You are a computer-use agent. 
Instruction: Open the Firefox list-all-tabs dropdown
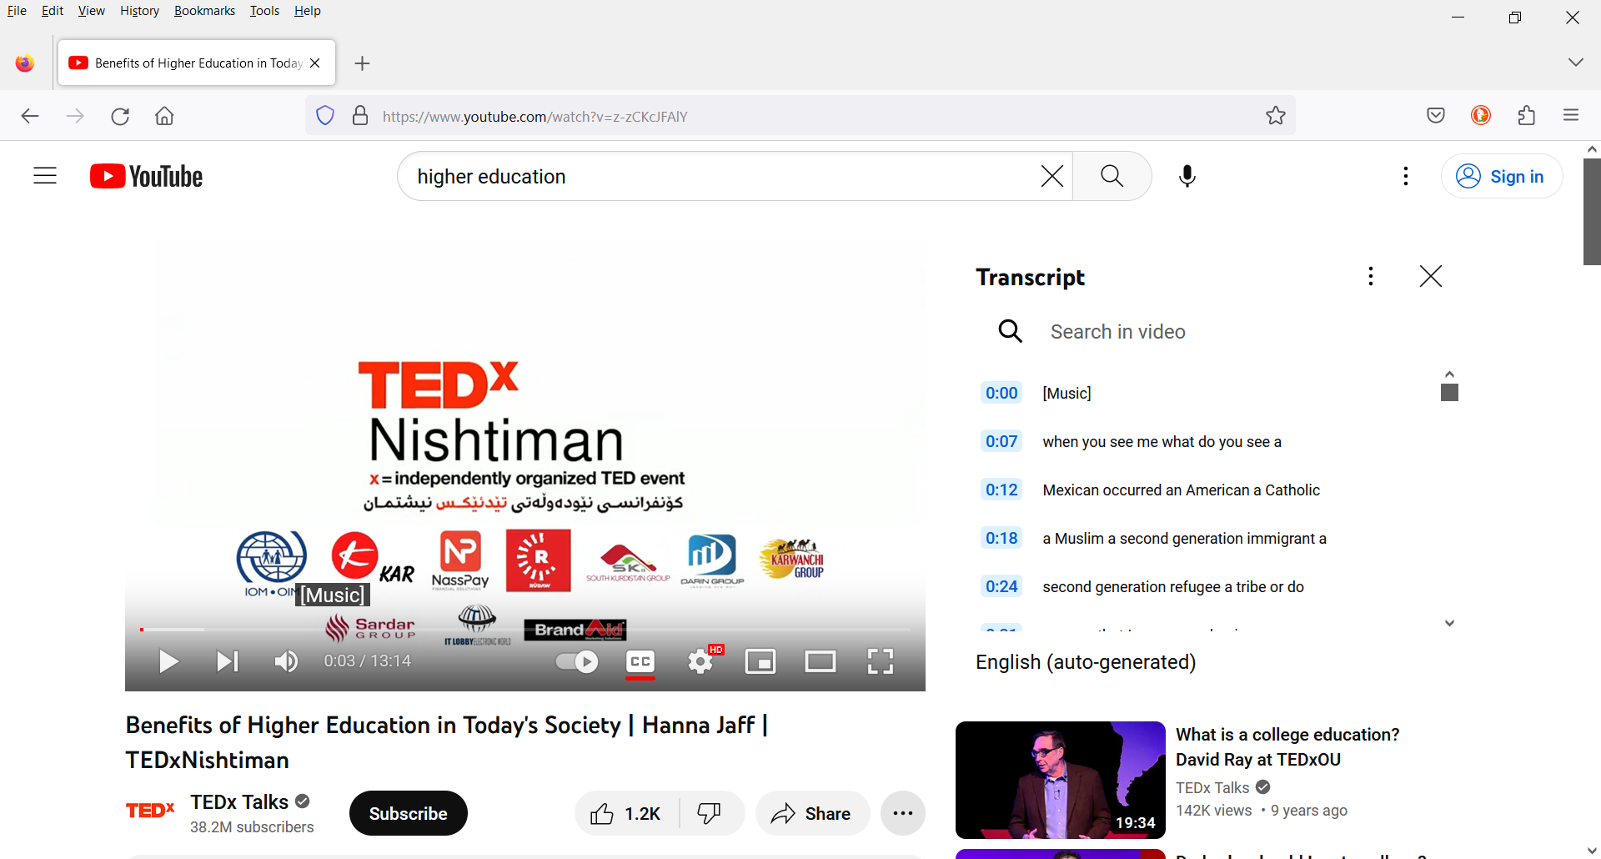pos(1576,62)
